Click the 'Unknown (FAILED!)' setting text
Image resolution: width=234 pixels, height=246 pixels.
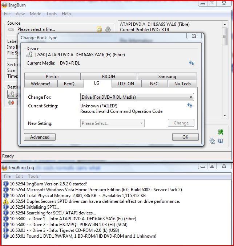99,106
